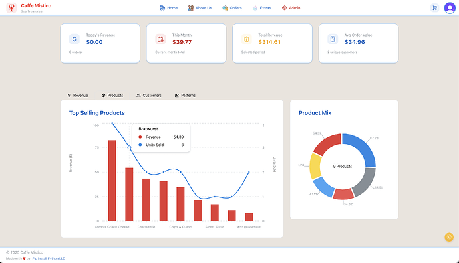Click the 'Current month total' label

pos(170,52)
